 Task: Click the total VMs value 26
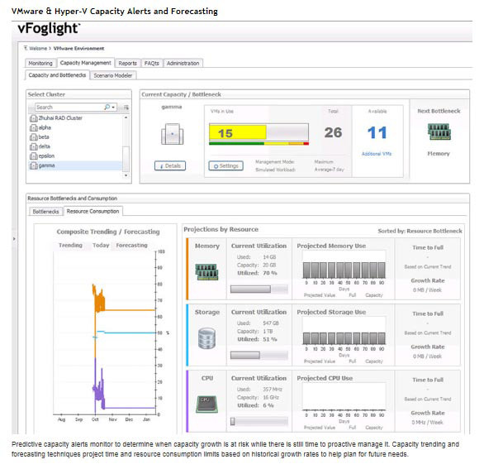tap(333, 132)
